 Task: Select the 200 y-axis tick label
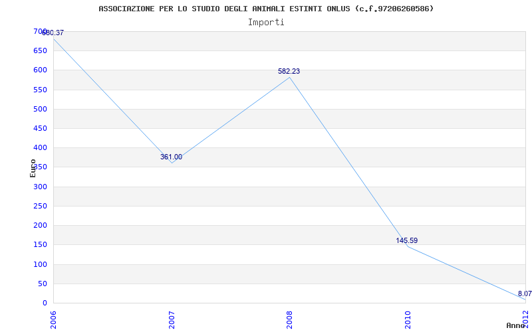coord(40,225)
